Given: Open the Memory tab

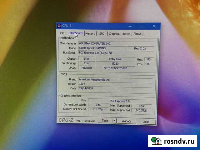Looking at the screenshot, I should pos(90,33).
